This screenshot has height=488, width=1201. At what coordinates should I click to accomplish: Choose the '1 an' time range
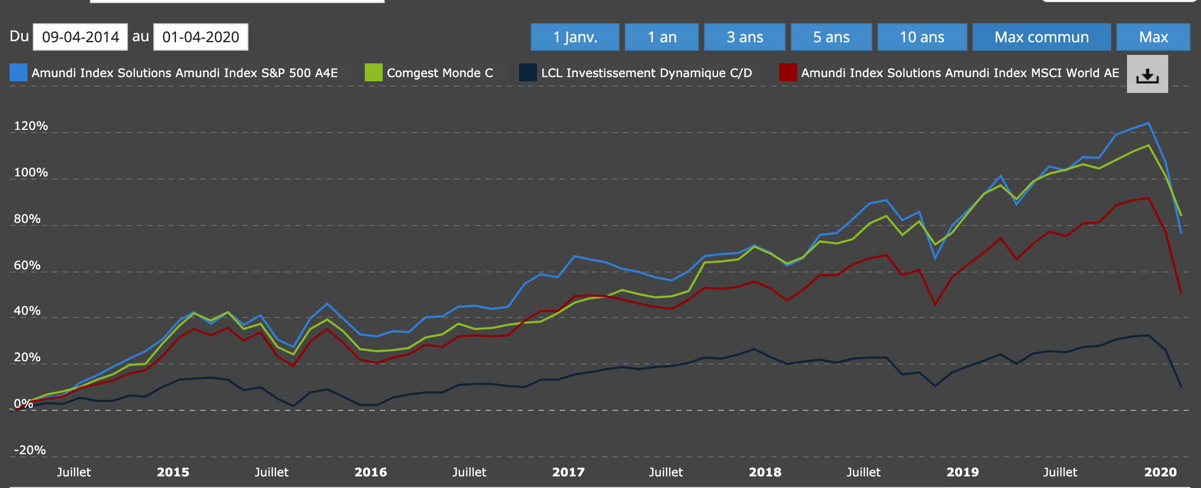point(662,37)
